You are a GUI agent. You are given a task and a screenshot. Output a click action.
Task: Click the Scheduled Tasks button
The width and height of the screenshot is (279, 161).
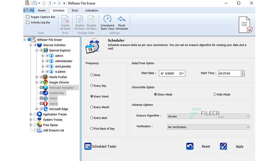(100, 146)
